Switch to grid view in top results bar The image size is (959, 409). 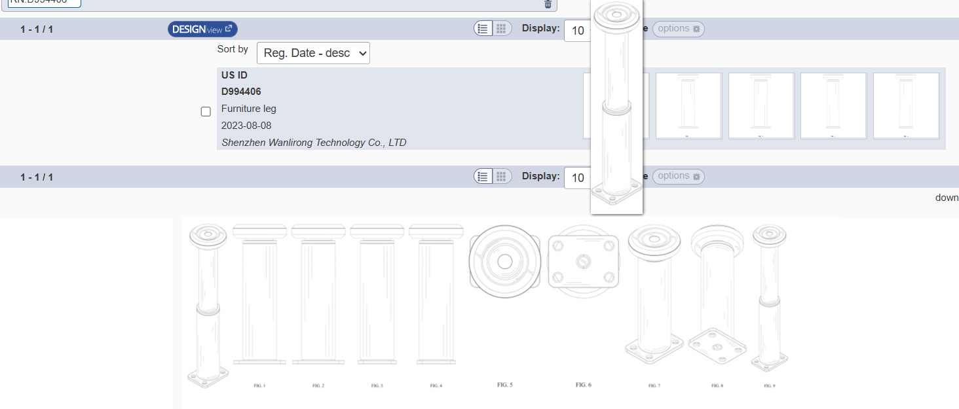[x=502, y=28]
